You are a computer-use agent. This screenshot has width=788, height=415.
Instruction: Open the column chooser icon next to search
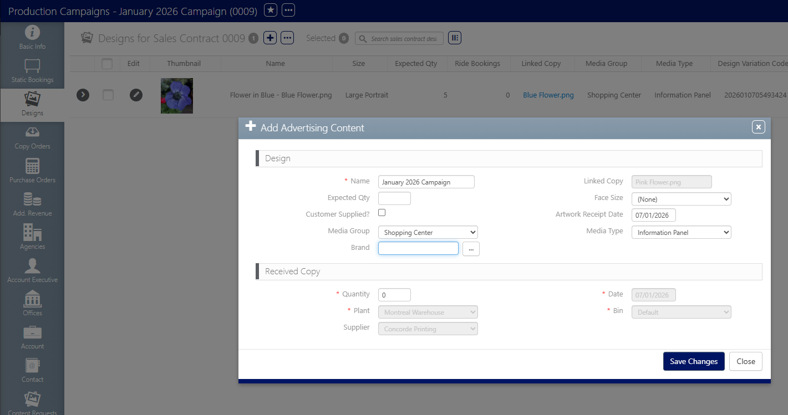(455, 38)
